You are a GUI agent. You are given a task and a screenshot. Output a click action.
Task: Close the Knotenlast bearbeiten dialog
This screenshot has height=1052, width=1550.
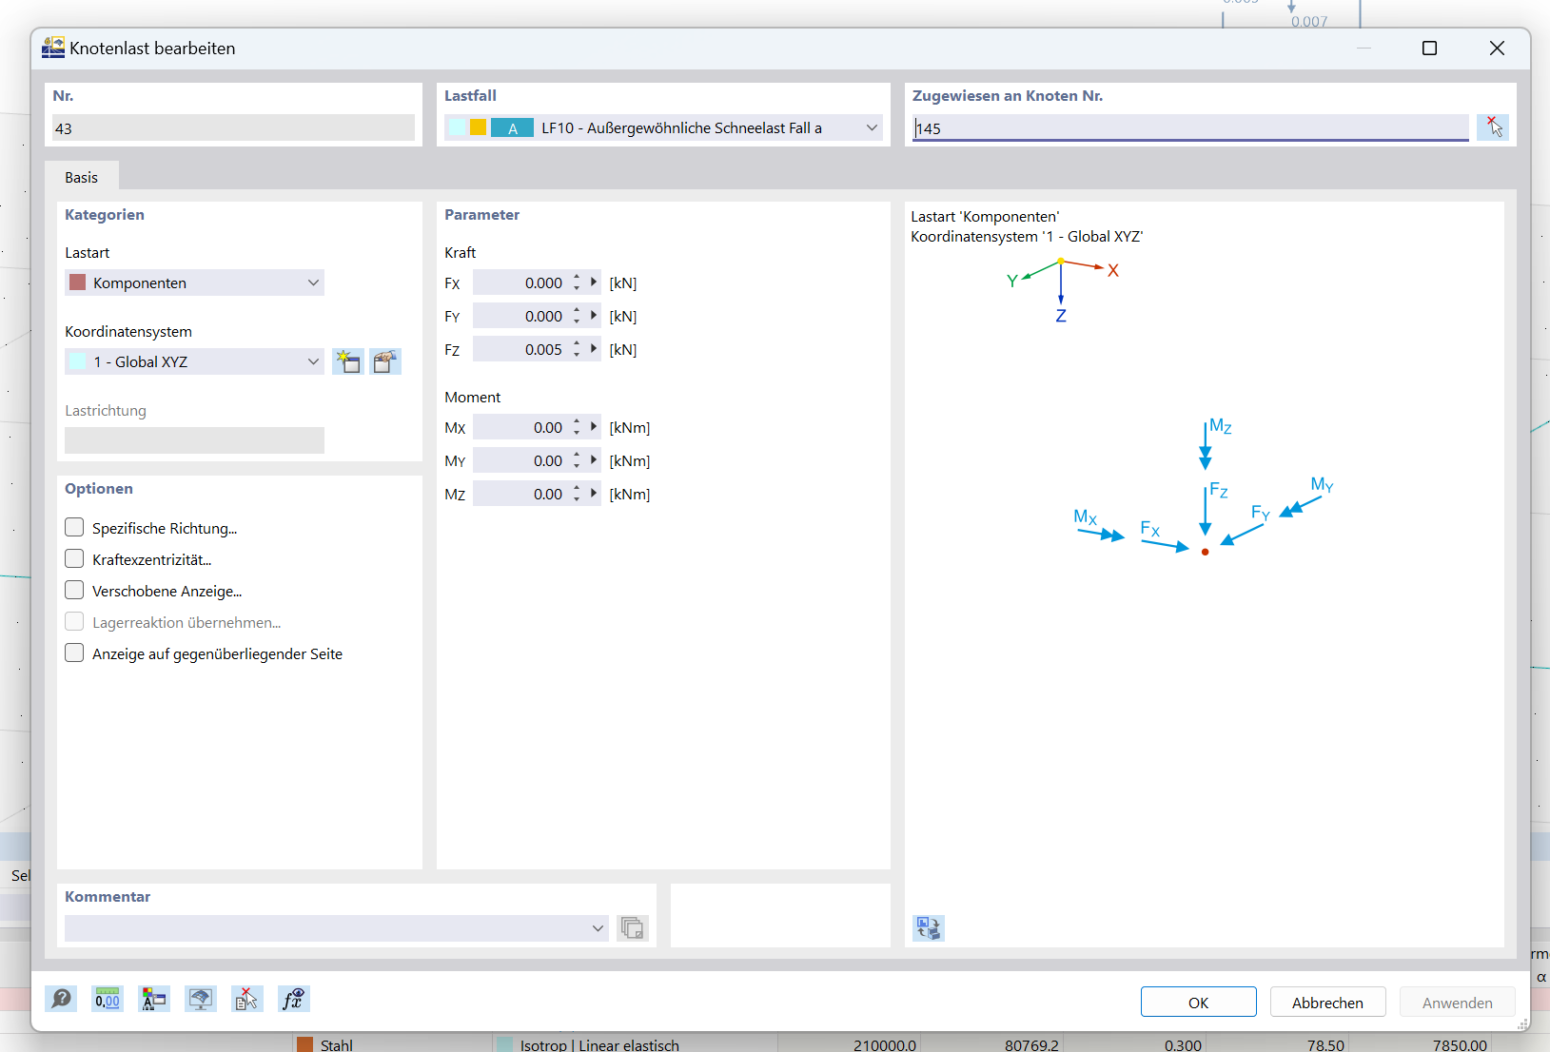[1497, 49]
